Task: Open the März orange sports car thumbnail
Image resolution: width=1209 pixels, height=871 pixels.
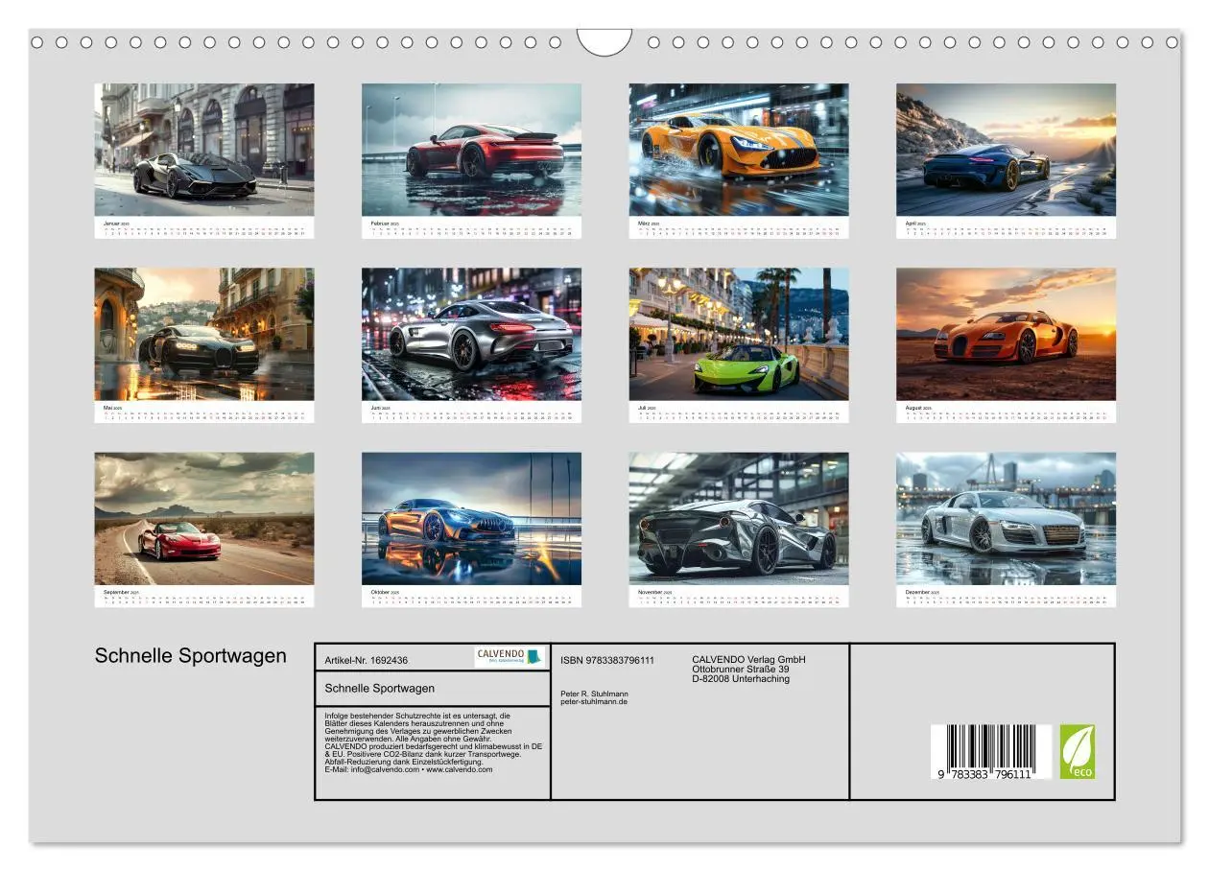Action: coord(739,150)
